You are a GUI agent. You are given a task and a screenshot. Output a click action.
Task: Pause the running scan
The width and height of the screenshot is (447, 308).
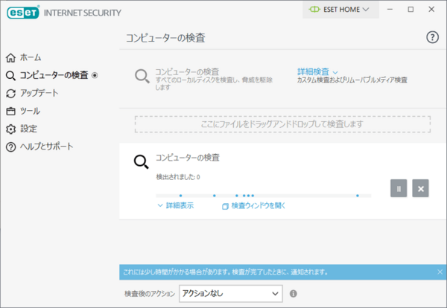[x=399, y=188]
